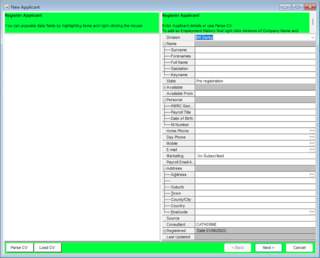The height and width of the screenshot is (258, 320).
Task: Open the Day Phone ellipsis button
Action: point(312,137)
